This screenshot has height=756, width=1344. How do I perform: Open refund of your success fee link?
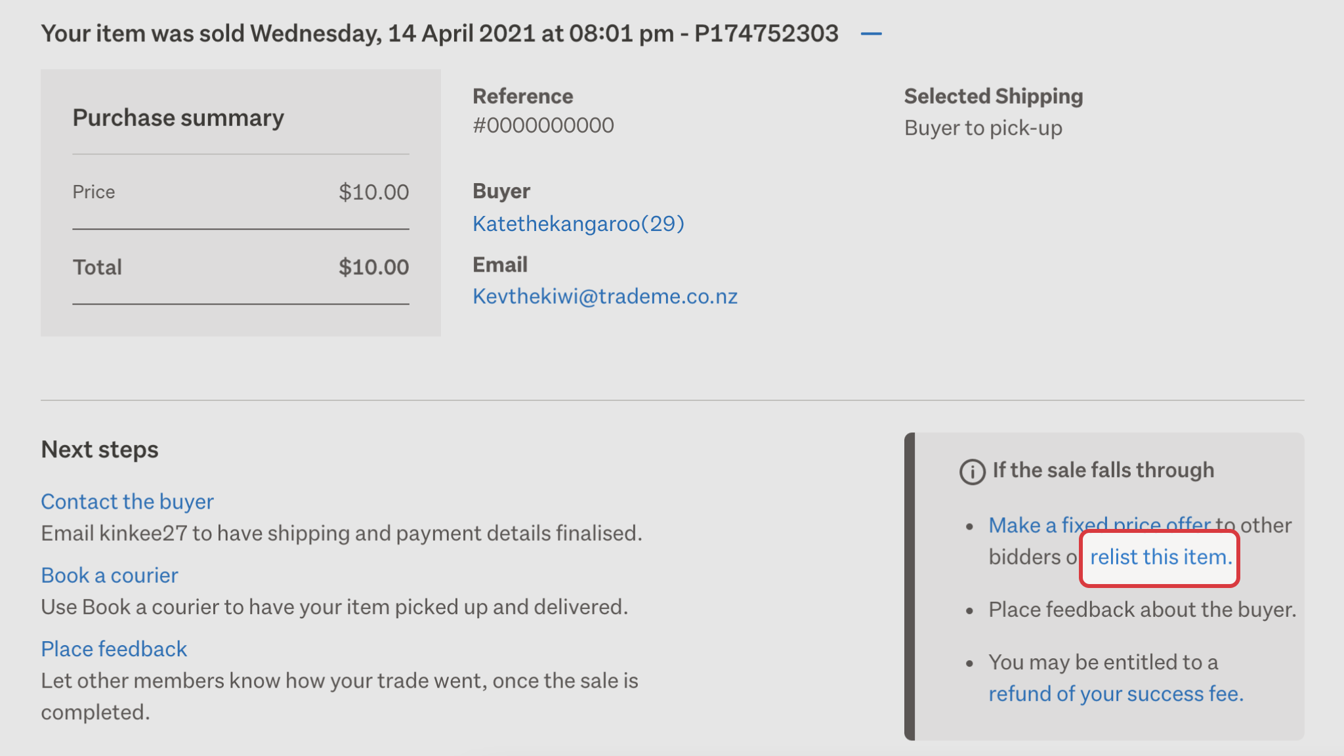pos(1116,694)
